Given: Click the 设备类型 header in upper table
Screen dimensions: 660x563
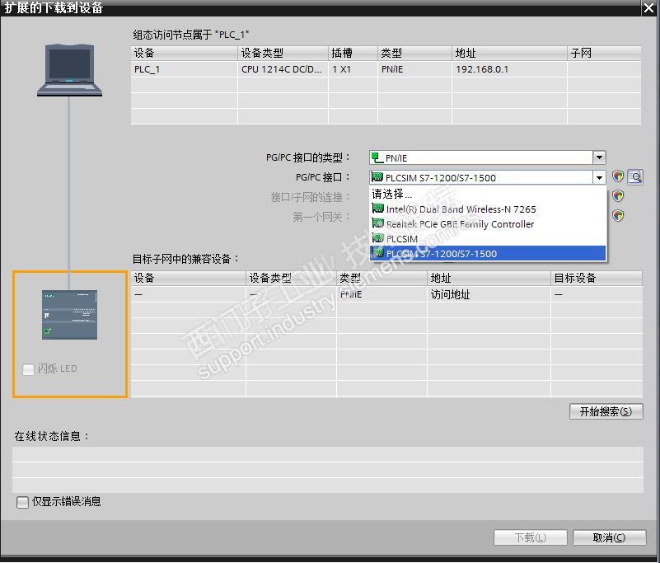Looking at the screenshot, I should pyautogui.click(x=283, y=53).
